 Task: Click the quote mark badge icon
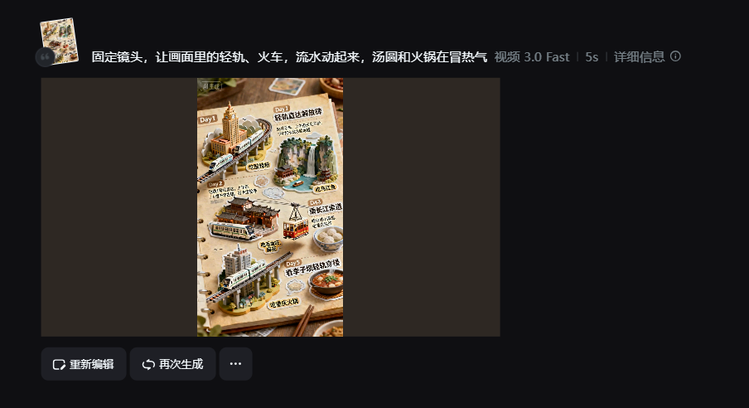[45, 57]
